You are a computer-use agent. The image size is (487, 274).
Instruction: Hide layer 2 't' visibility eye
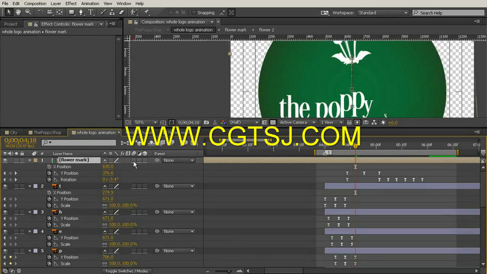(x=5, y=186)
